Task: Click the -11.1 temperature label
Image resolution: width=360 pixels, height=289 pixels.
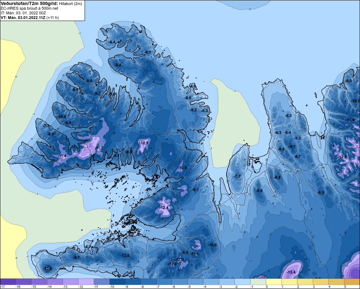Action: [195, 254]
